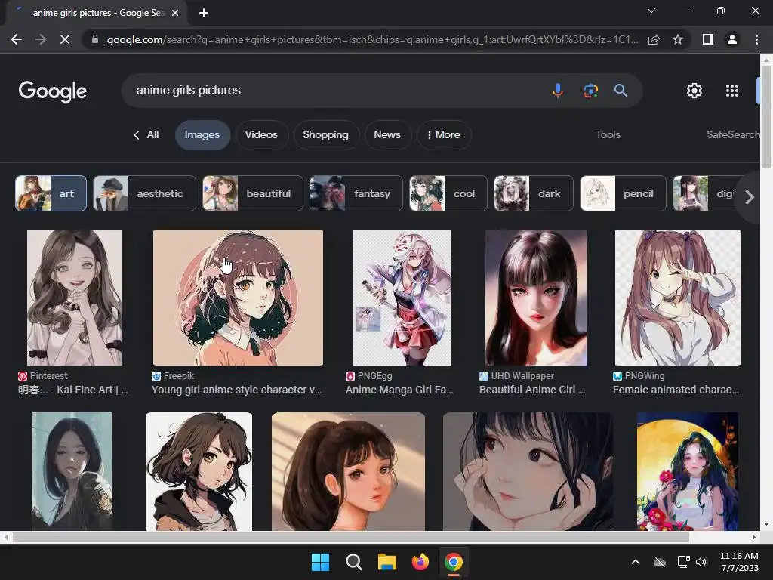Open the PNGWing Female animated character image
Screen dimensions: 773x580
tap(677, 298)
